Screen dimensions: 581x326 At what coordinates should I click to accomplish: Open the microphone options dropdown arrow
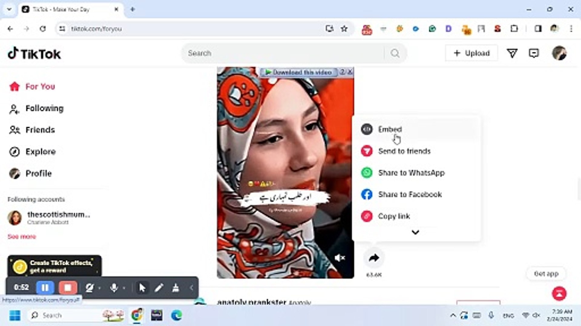pos(124,288)
